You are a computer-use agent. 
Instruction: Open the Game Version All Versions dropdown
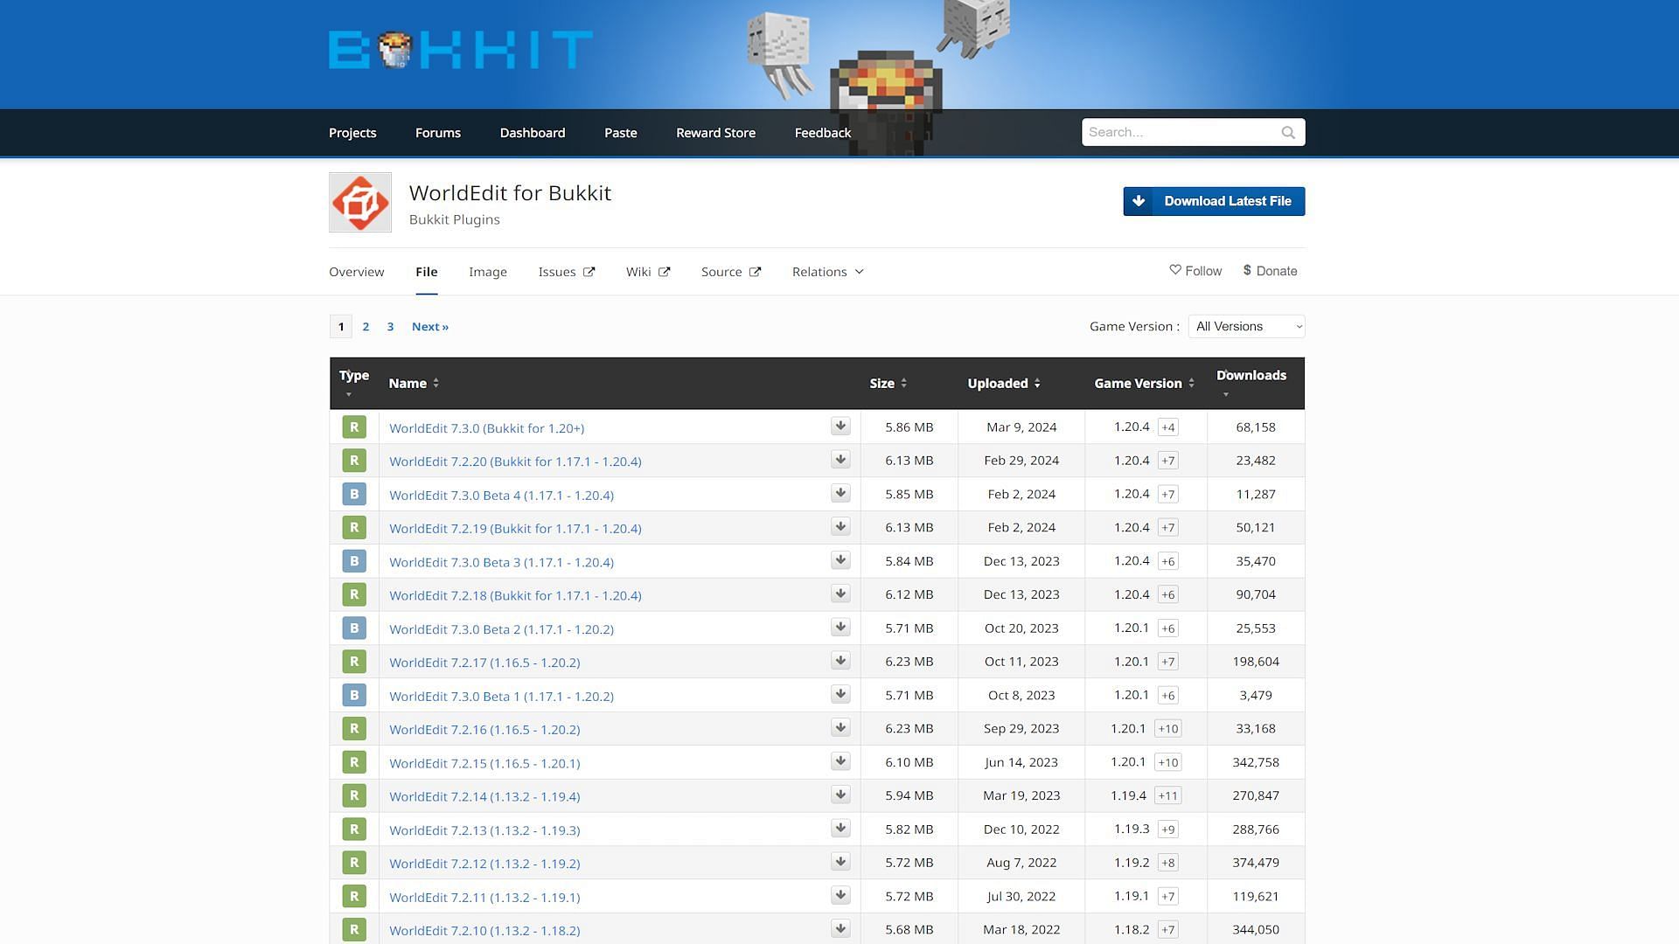(1246, 326)
